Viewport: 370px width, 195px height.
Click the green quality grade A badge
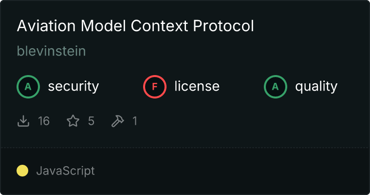[x=276, y=87]
